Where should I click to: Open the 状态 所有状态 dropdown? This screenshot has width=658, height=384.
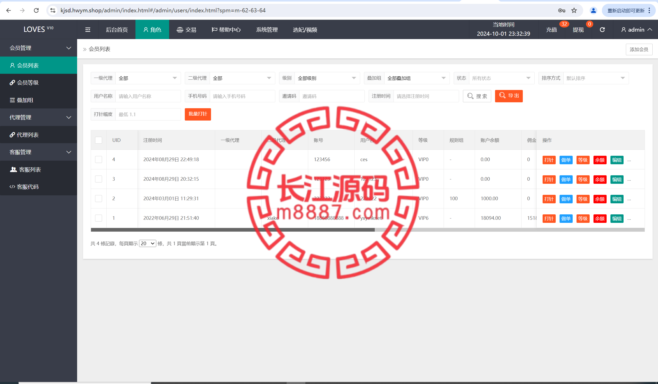(501, 78)
